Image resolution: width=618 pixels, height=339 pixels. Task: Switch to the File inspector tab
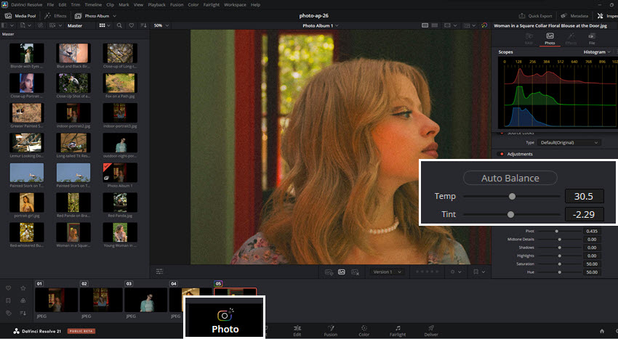[x=592, y=38]
